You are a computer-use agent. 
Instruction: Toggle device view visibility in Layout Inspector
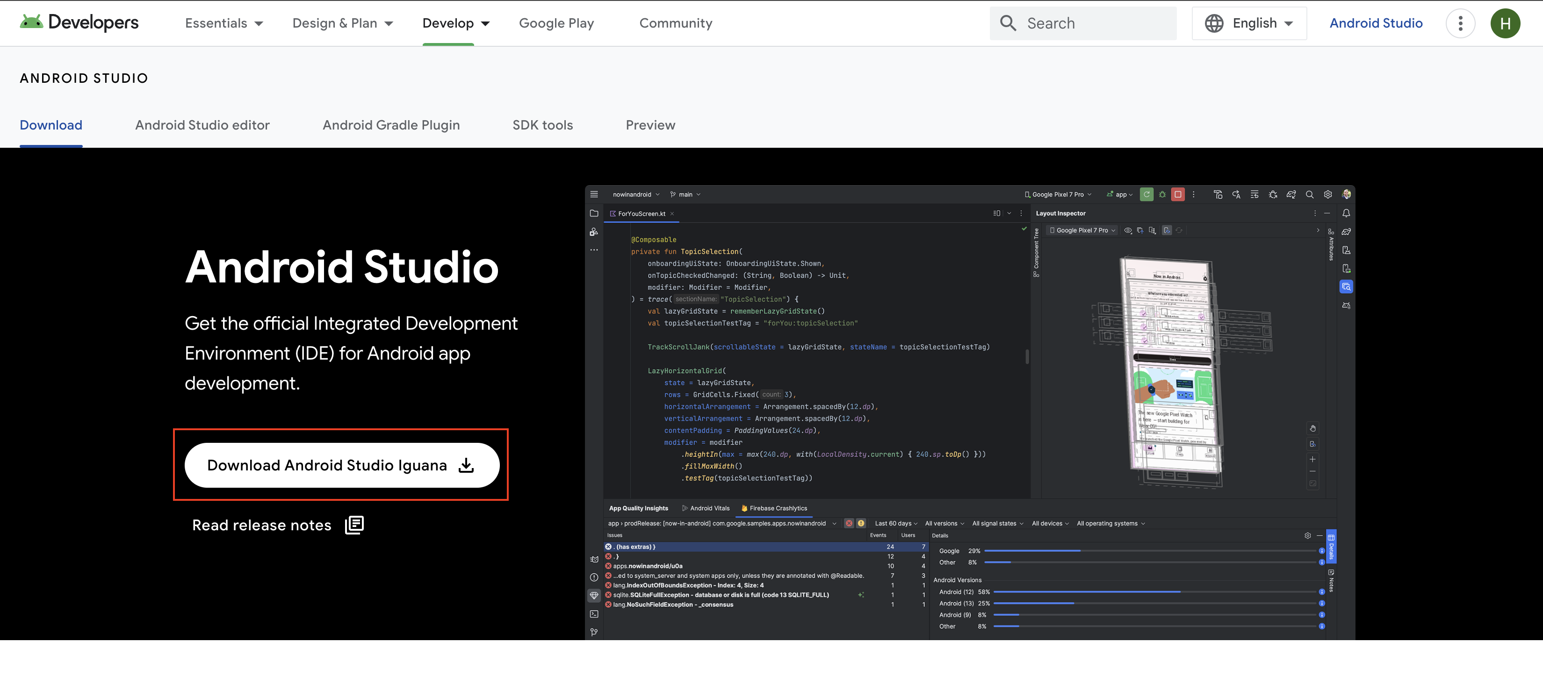click(1128, 230)
